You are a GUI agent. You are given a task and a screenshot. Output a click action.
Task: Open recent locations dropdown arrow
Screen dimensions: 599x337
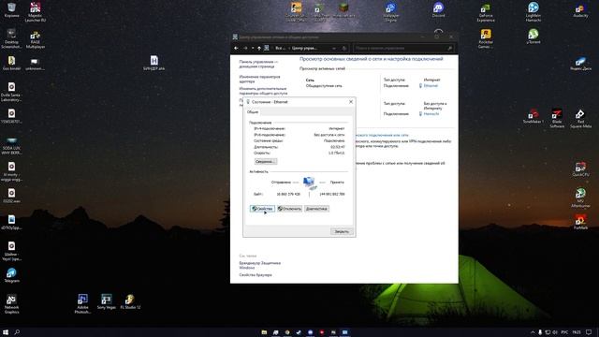(x=252, y=48)
